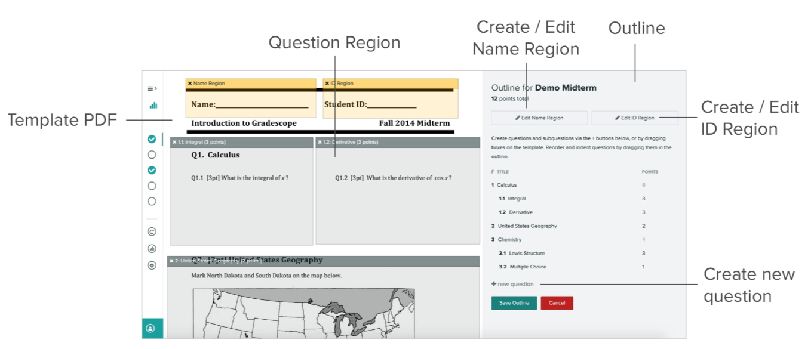Viewport: 811px width, 349px height.
Task: Click the yellow Name Region box on template
Action: pyautogui.click(x=251, y=98)
